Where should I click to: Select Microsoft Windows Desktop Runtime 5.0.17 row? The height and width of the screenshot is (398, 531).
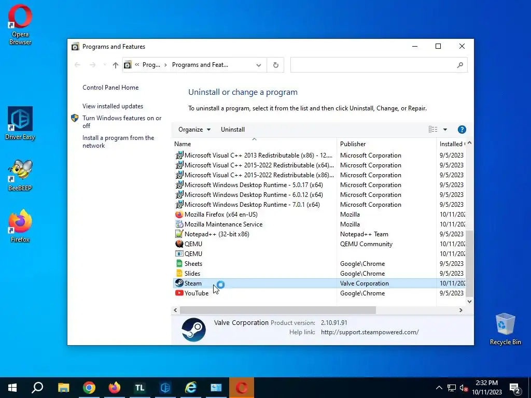(x=319, y=185)
